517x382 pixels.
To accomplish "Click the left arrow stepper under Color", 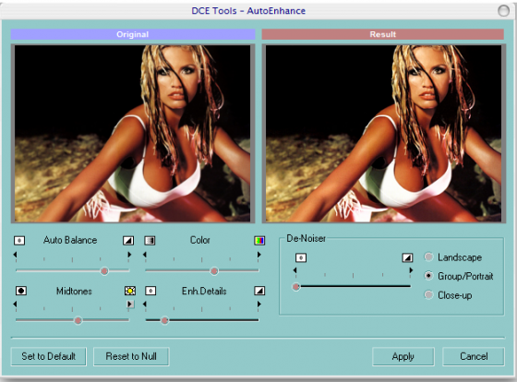I will (x=145, y=255).
